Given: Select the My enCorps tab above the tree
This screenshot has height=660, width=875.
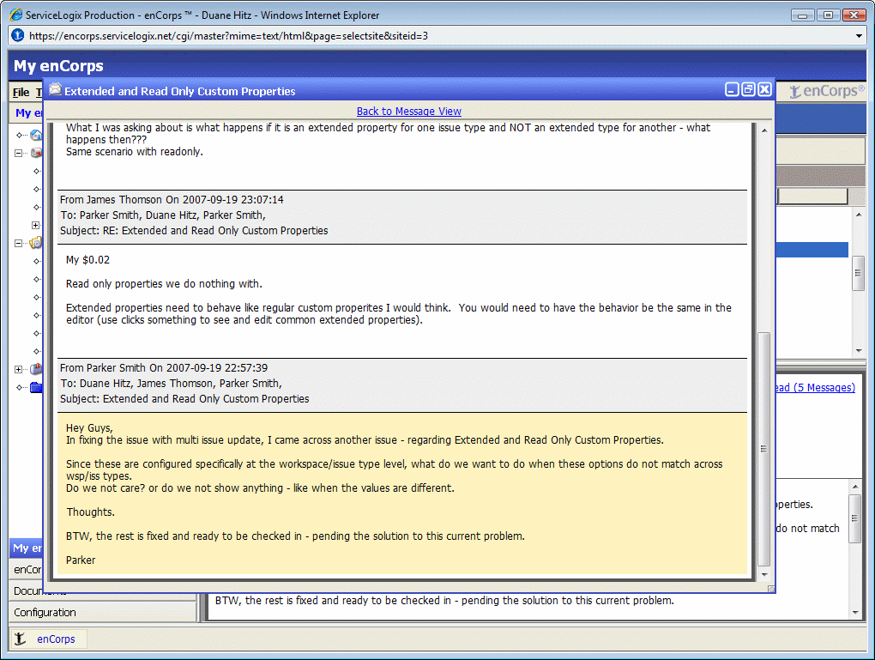Looking at the screenshot, I should [27, 112].
